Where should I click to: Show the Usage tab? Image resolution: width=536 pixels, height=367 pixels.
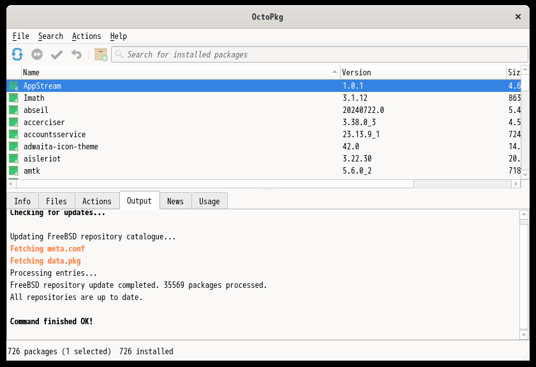(x=209, y=201)
